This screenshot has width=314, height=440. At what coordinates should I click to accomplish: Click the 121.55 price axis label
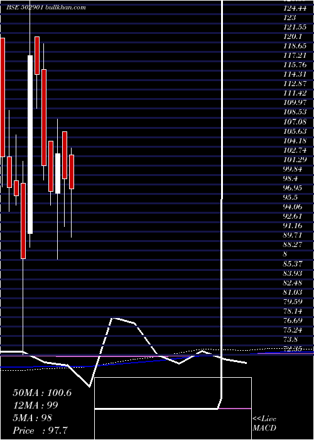[x=295, y=27]
